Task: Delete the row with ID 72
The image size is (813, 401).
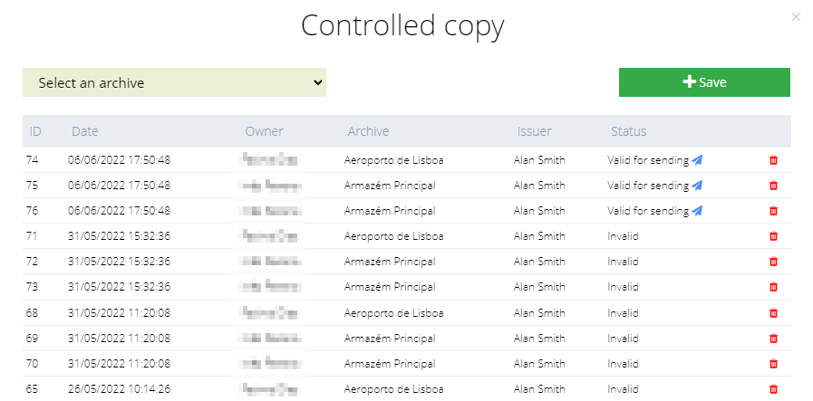Action: tap(773, 261)
